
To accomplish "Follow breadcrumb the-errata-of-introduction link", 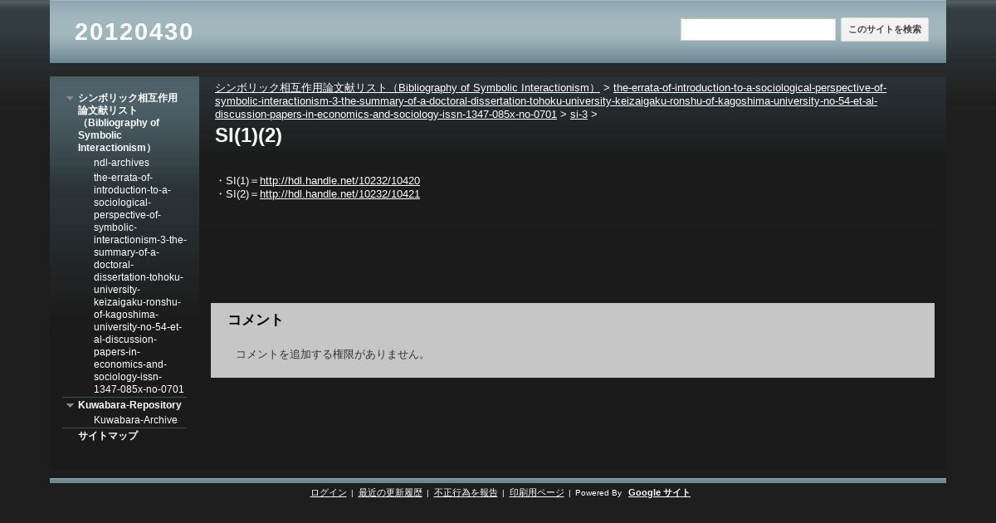I will pyautogui.click(x=550, y=101).
